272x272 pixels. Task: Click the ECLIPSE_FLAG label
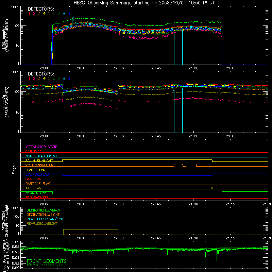(37, 174)
